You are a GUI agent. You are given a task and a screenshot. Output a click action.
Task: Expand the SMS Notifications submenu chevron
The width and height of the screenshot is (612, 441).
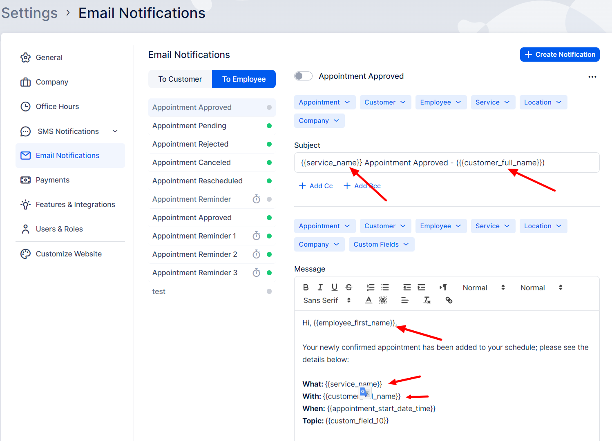[115, 131]
